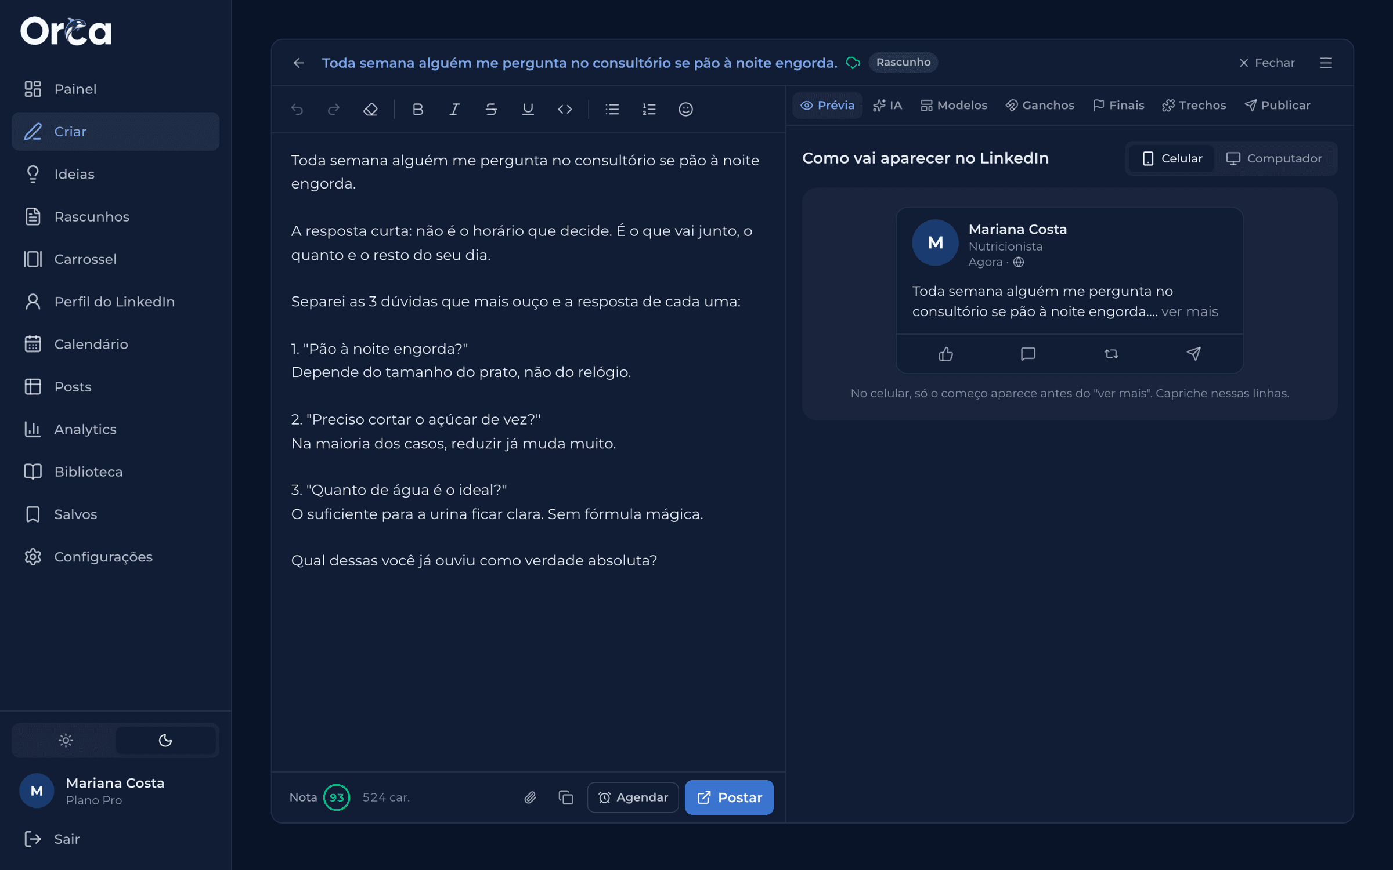Expand post with 'ver mais' link
Viewport: 1393px width, 870px height.
click(x=1189, y=311)
